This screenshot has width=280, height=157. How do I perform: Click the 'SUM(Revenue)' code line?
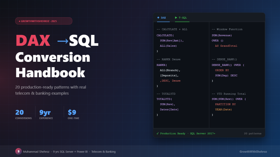pyautogui.click(x=222, y=35)
